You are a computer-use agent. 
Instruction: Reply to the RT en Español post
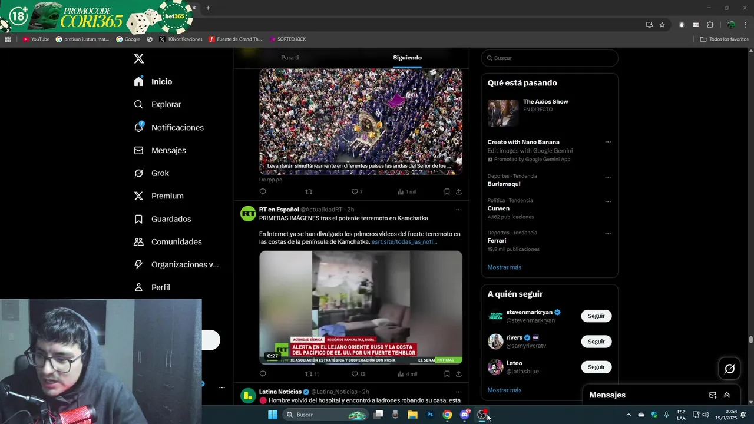263,374
